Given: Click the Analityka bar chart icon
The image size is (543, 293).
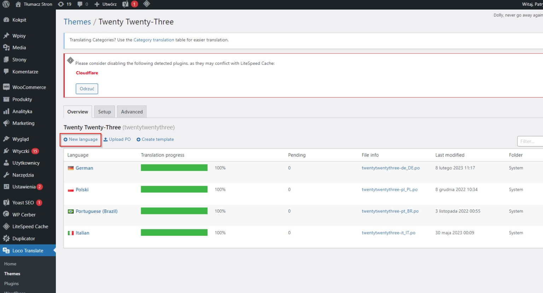Looking at the screenshot, I should tap(6, 111).
